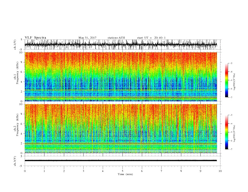Click the time axis tick label '3'
This screenshot has height=192, width=248.
(x=83, y=171)
